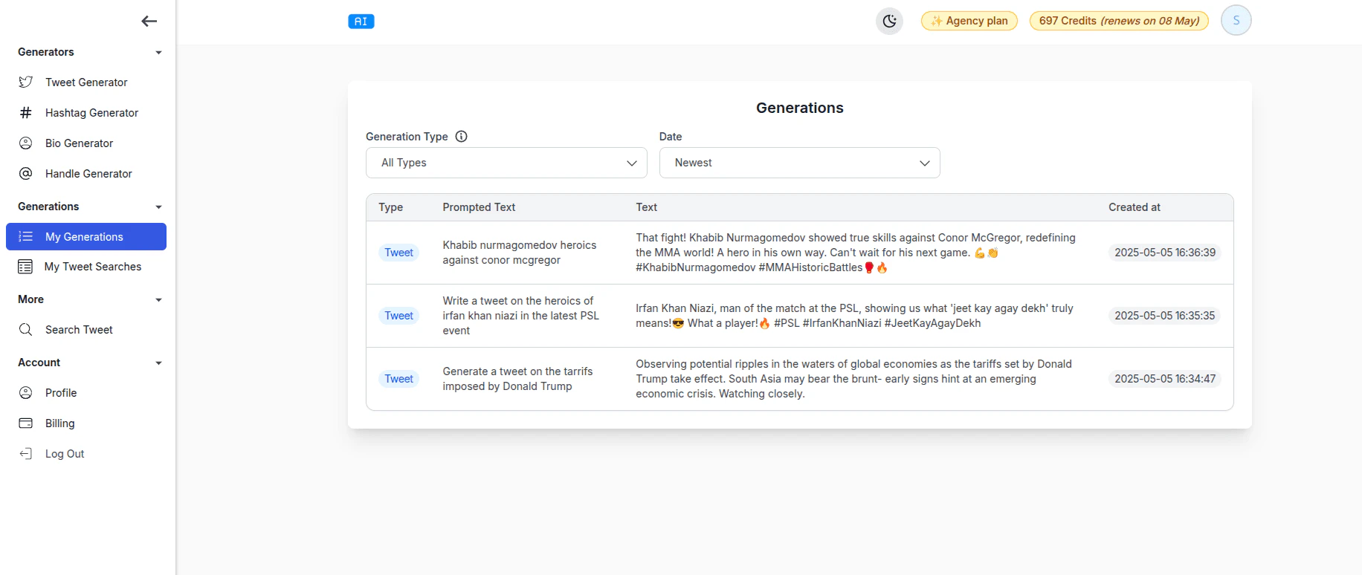Image resolution: width=1362 pixels, height=575 pixels.
Task: Click the Created at column header
Action: (1134, 207)
